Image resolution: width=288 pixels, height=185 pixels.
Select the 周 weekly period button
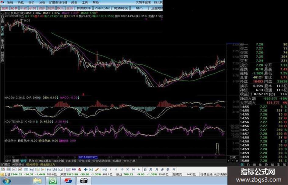click(x=151, y=170)
